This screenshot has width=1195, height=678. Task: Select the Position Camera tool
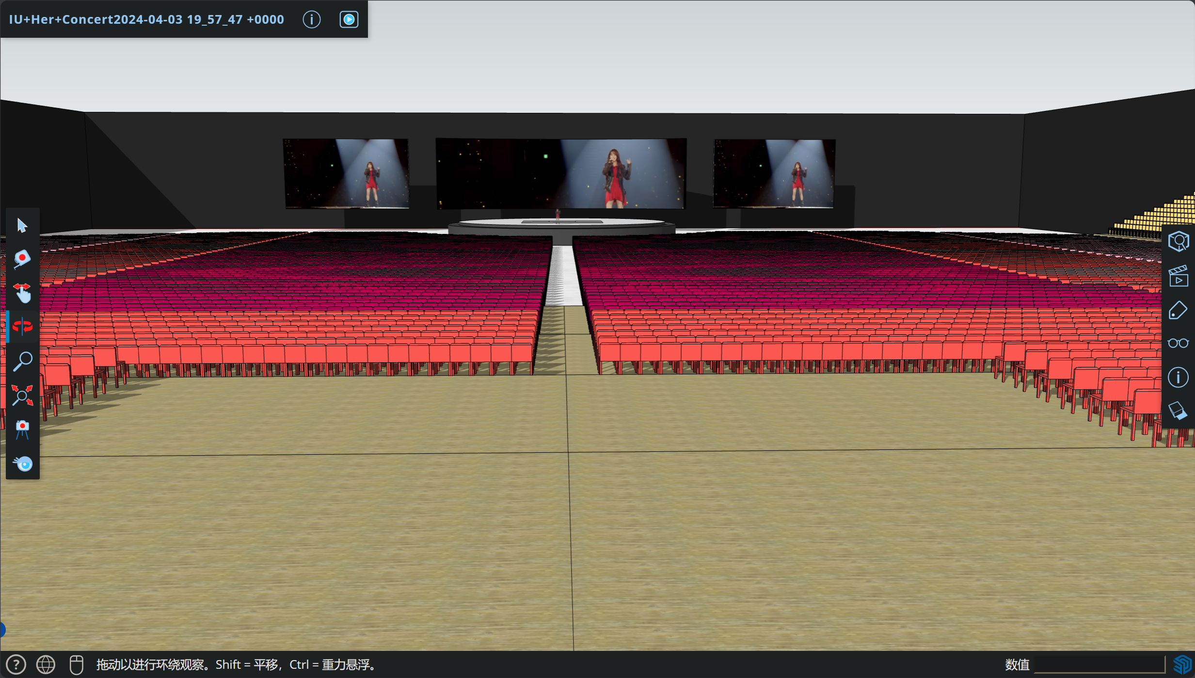(22, 430)
